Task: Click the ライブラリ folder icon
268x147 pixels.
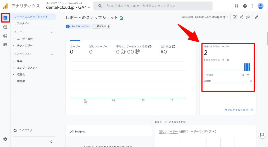Action: [x=15, y=130]
